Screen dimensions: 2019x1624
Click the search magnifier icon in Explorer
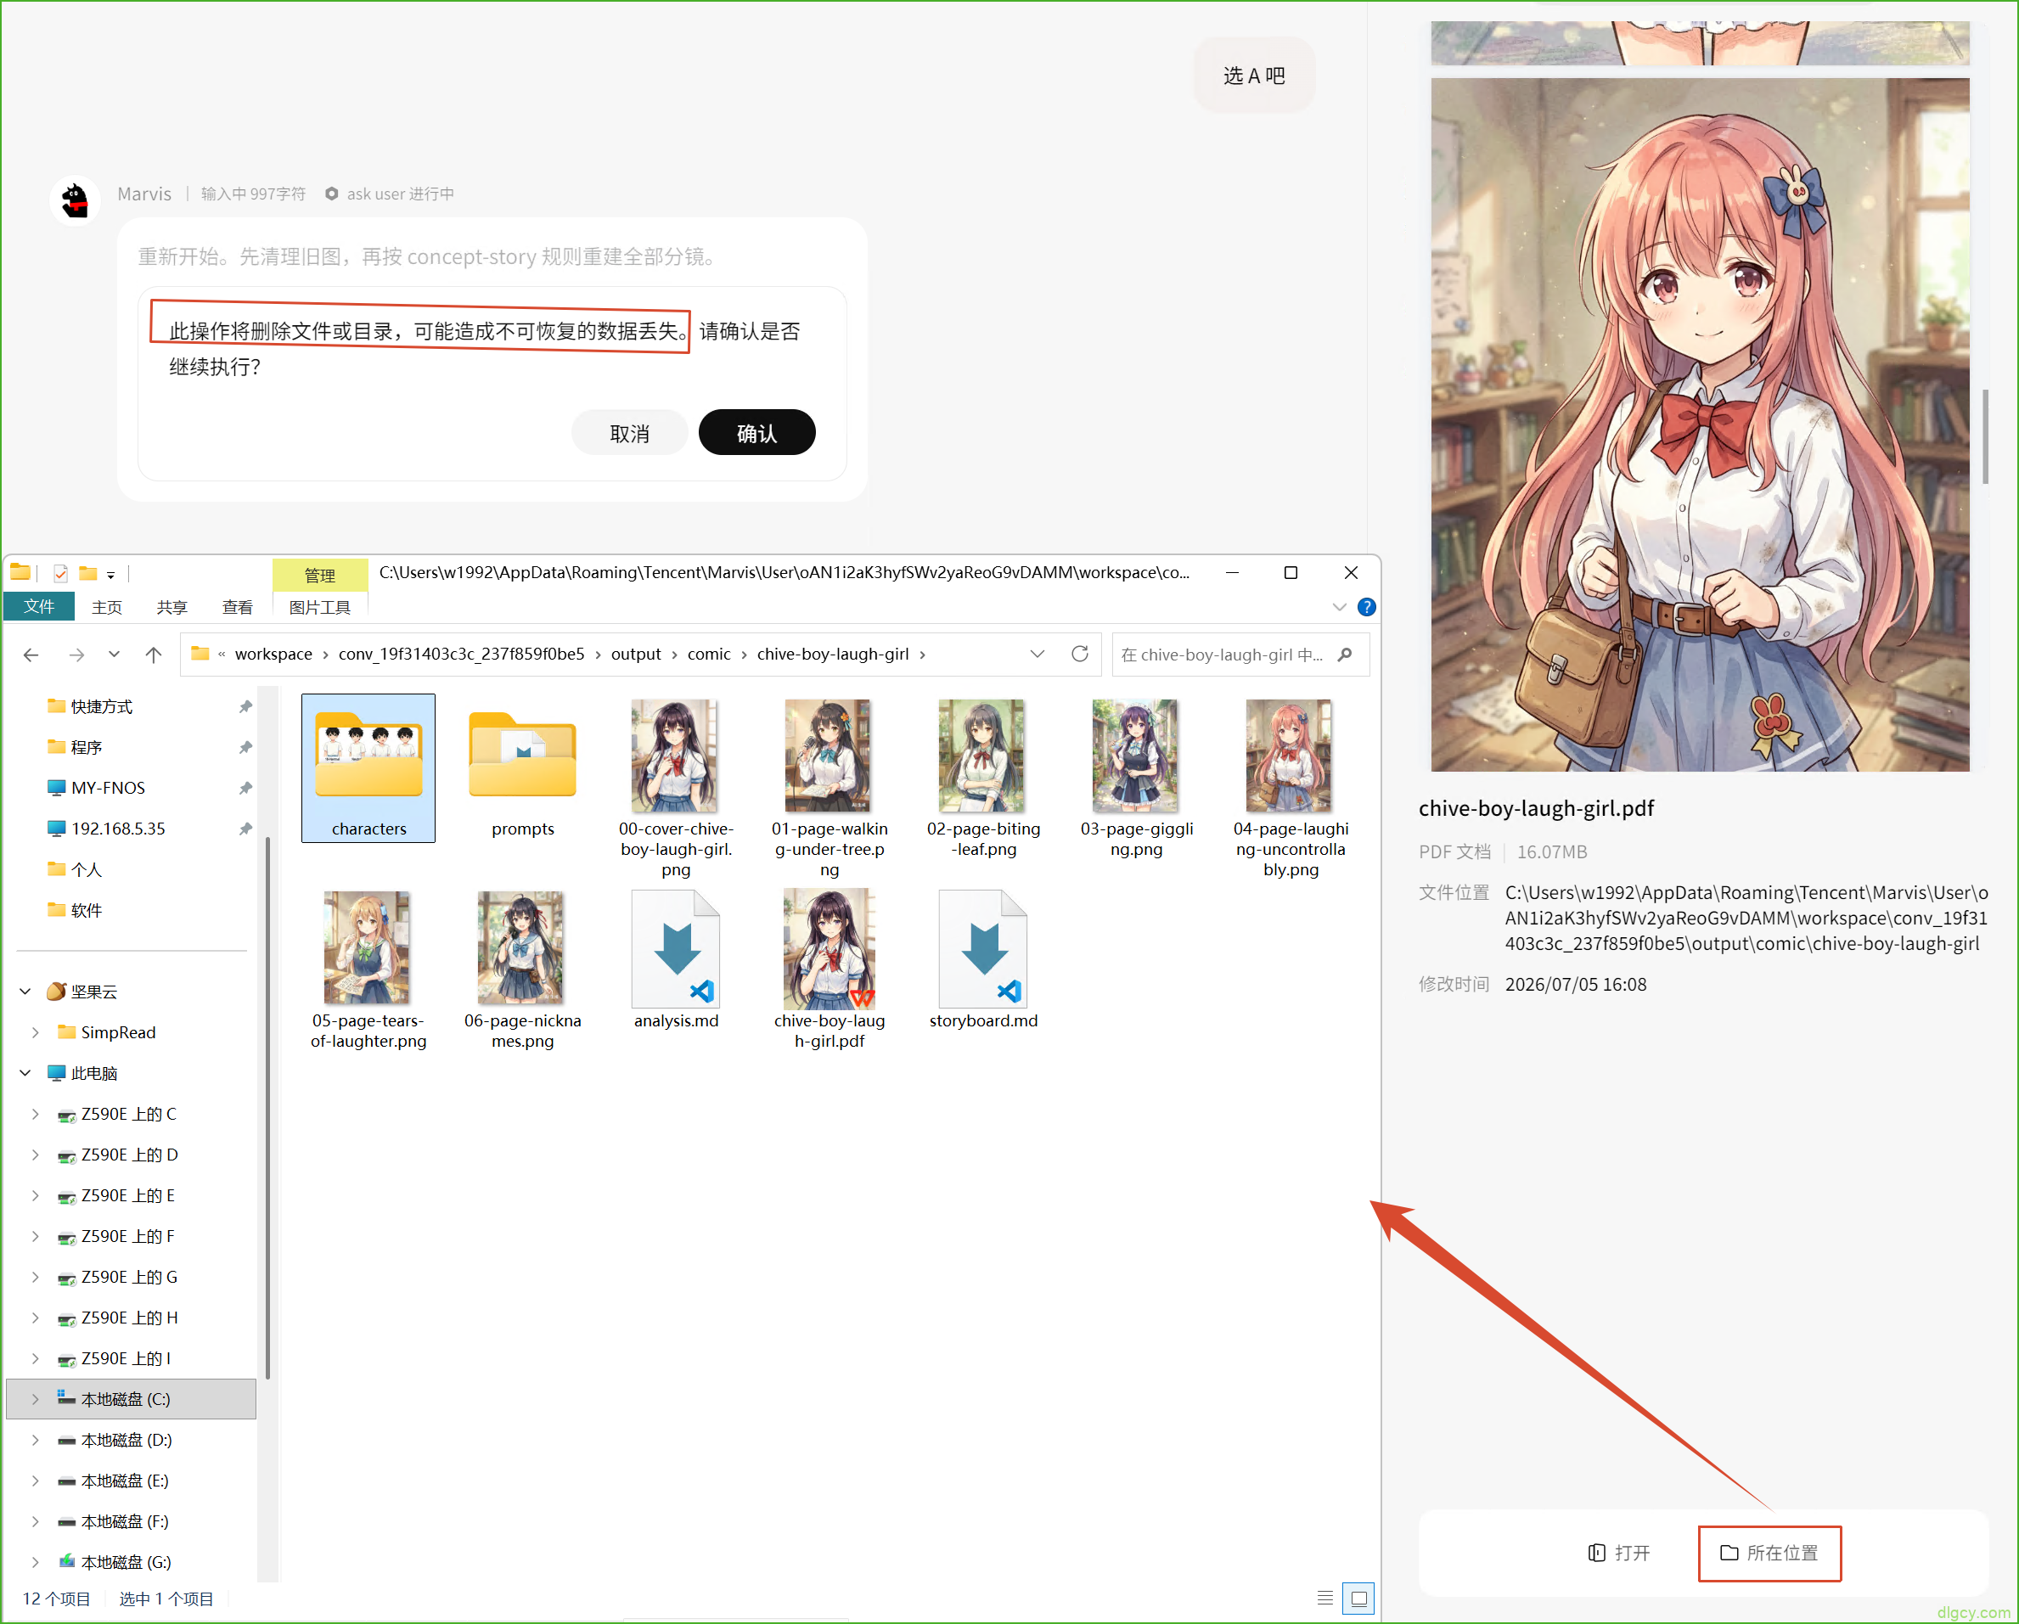pos(1346,655)
